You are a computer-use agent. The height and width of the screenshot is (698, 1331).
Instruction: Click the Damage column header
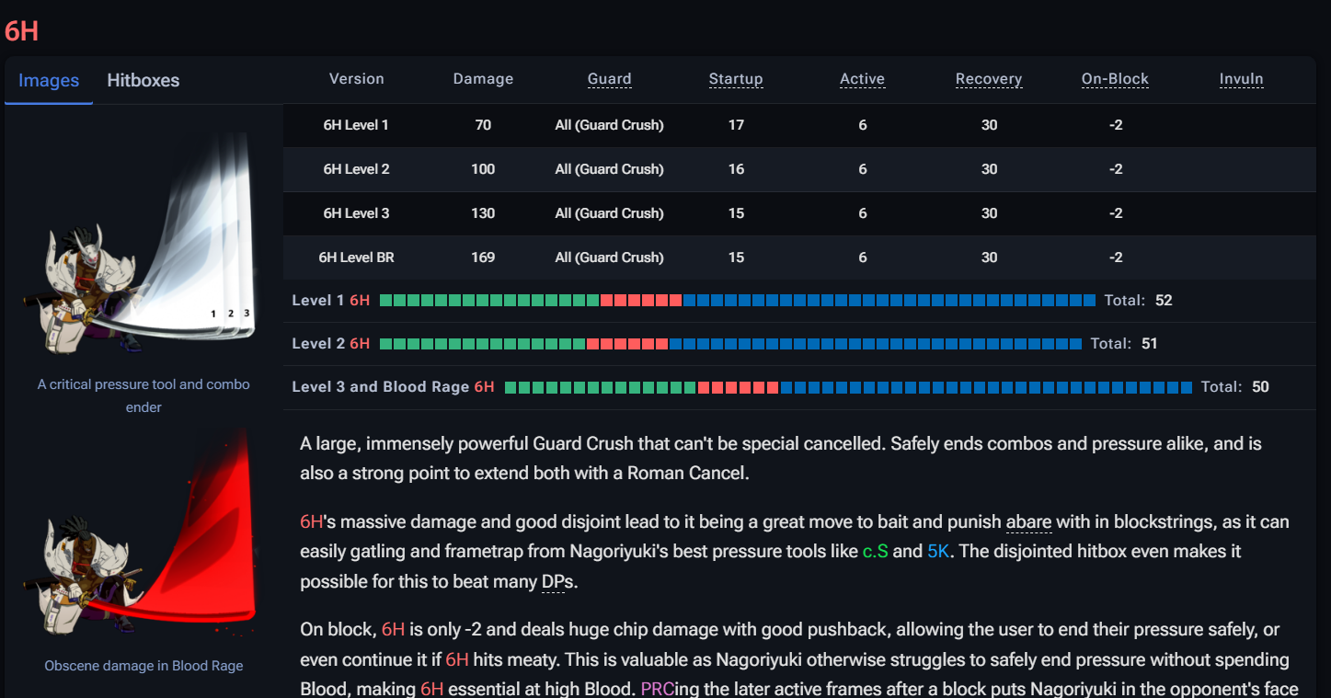point(483,79)
